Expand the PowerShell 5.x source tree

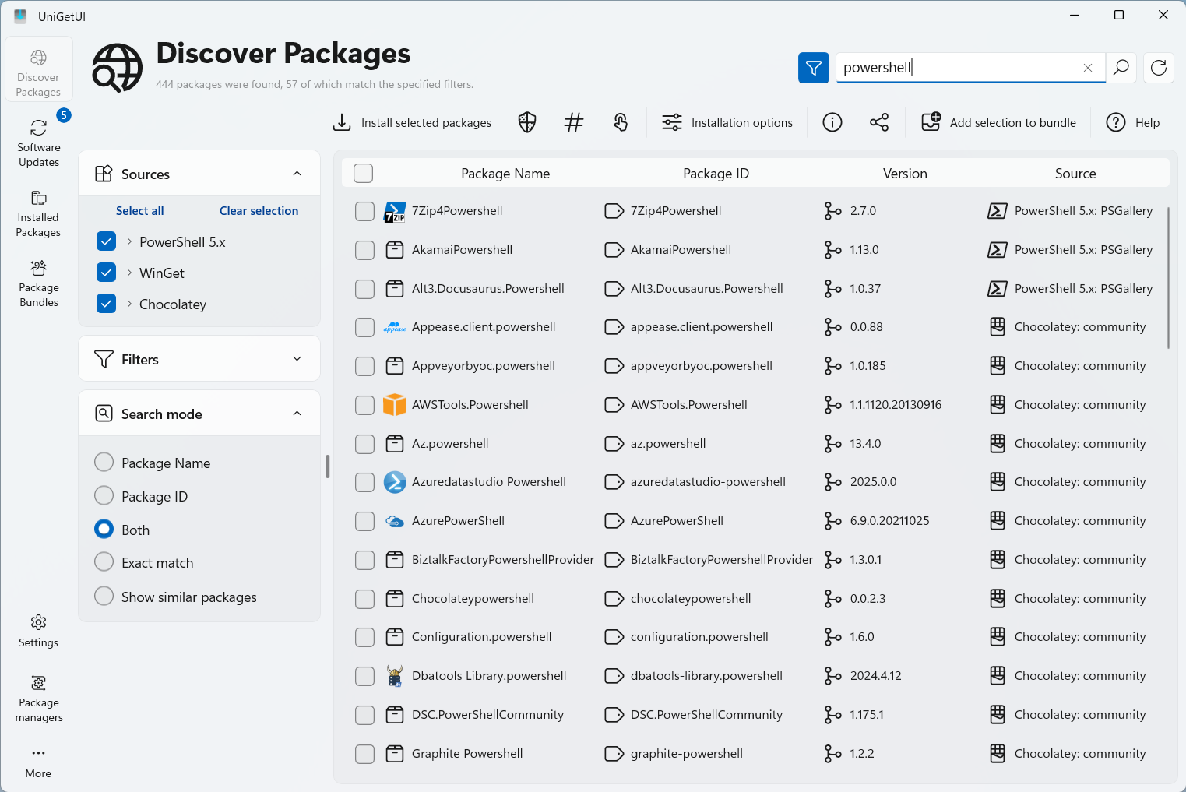[129, 241]
